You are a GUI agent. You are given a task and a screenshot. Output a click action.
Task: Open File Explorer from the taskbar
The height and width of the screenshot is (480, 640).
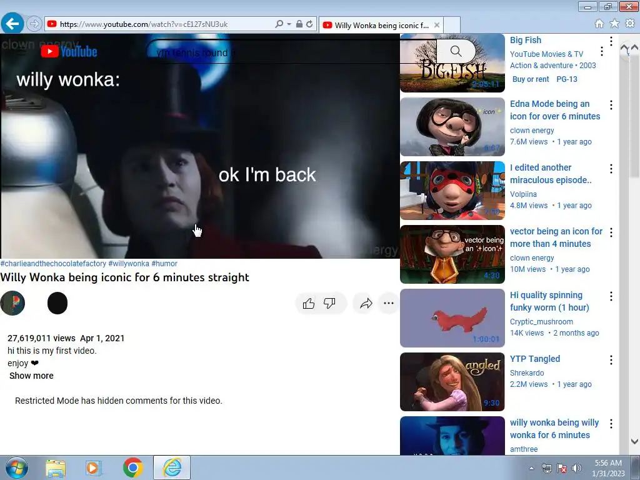pos(55,468)
